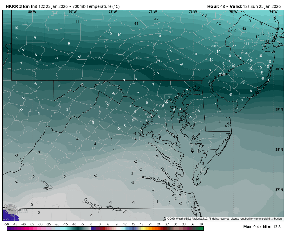This screenshot has height=235, width=286.
Task: Click the WeatherBELL Analytics copyright notice
Action: (224, 219)
